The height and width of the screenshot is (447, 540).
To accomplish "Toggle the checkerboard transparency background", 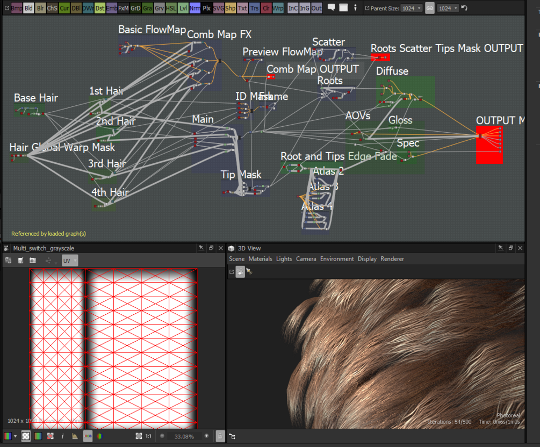I will 26,436.
